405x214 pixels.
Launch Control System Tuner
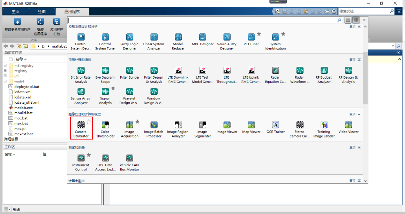pos(105,42)
